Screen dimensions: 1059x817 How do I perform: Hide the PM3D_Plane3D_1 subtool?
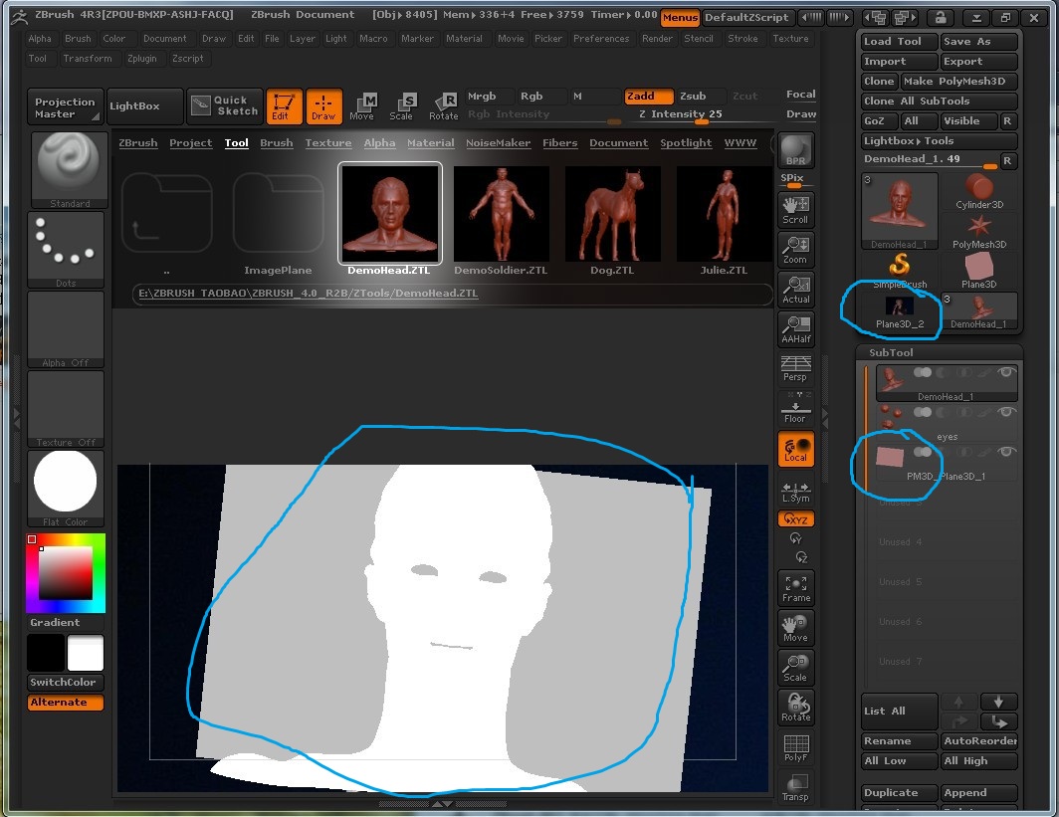click(x=1005, y=452)
